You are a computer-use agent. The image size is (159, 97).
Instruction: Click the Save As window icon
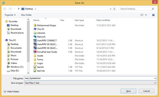(3, 3)
